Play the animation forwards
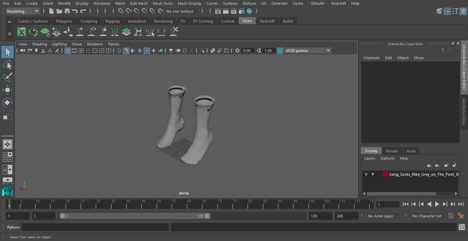Image resolution: width=468 pixels, height=241 pixels. pos(437,204)
